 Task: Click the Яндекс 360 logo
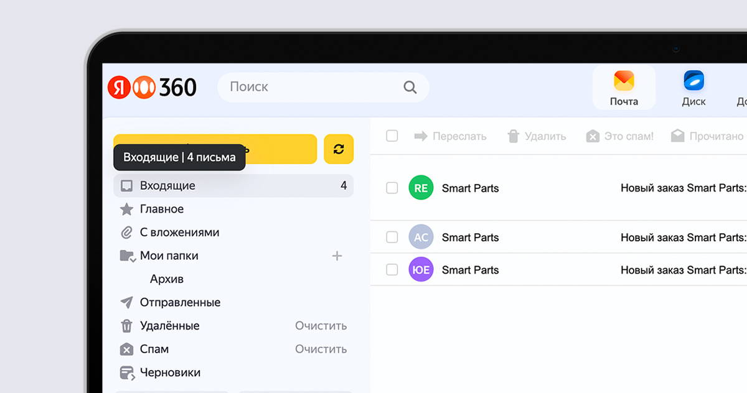pyautogui.click(x=153, y=88)
